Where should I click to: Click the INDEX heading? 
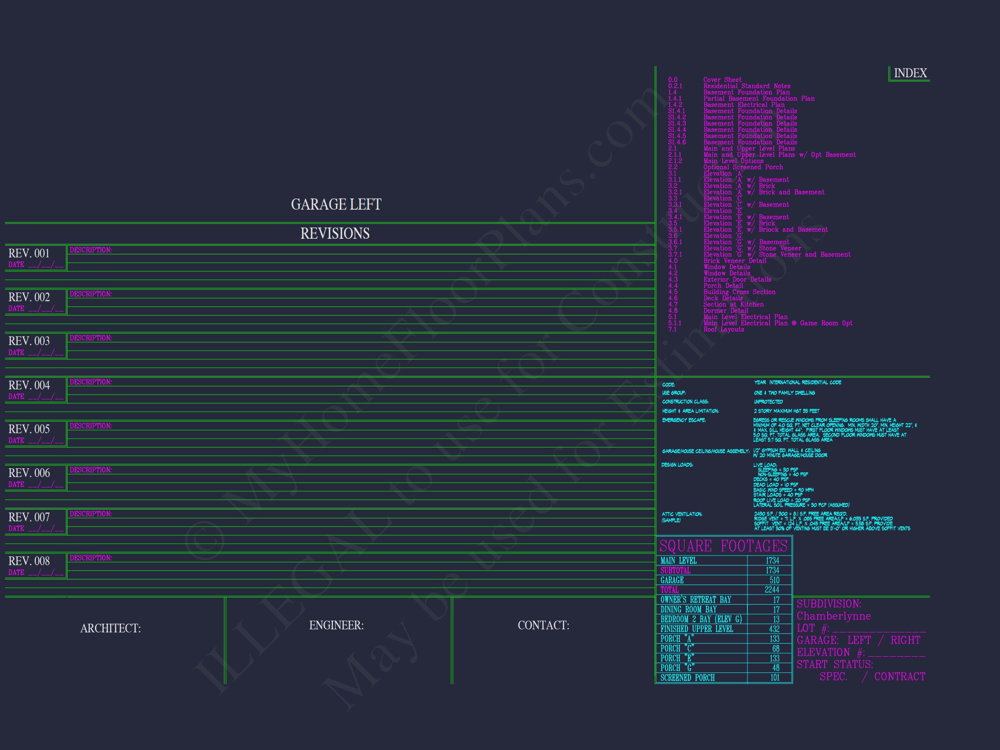[910, 73]
